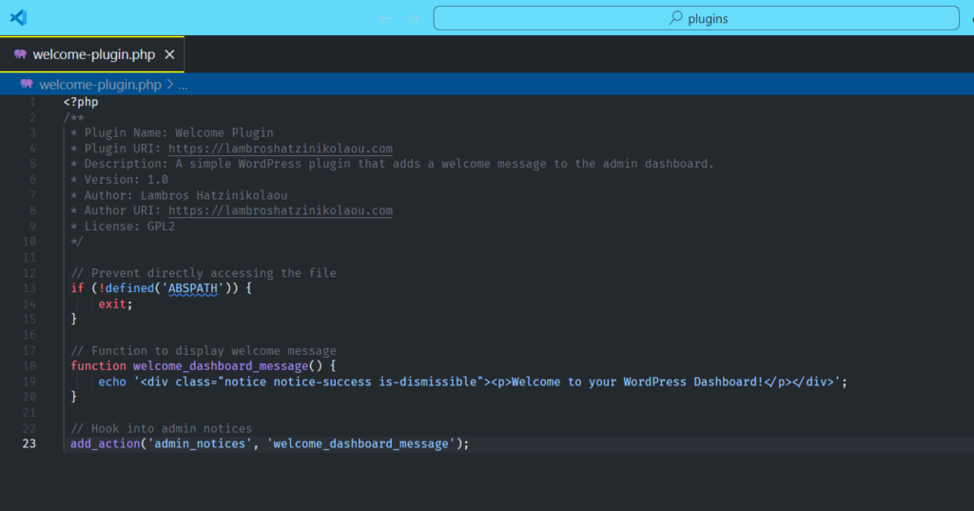Screen dimensions: 974x511
Task: Click welcome_dashboard_message function name on line 18
Action: 221,365
